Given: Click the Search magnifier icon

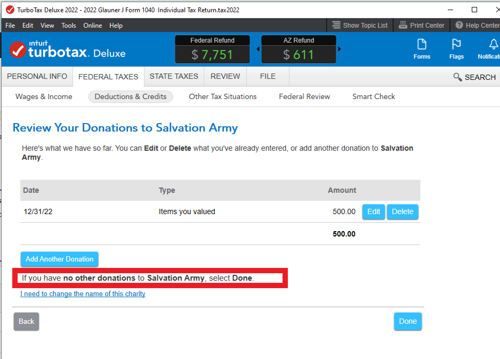Looking at the screenshot, I should click(x=457, y=77).
